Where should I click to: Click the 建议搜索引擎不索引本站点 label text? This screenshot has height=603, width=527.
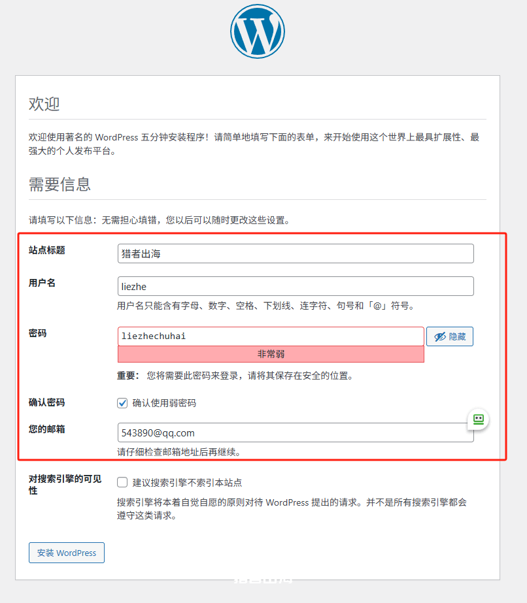[x=187, y=483]
